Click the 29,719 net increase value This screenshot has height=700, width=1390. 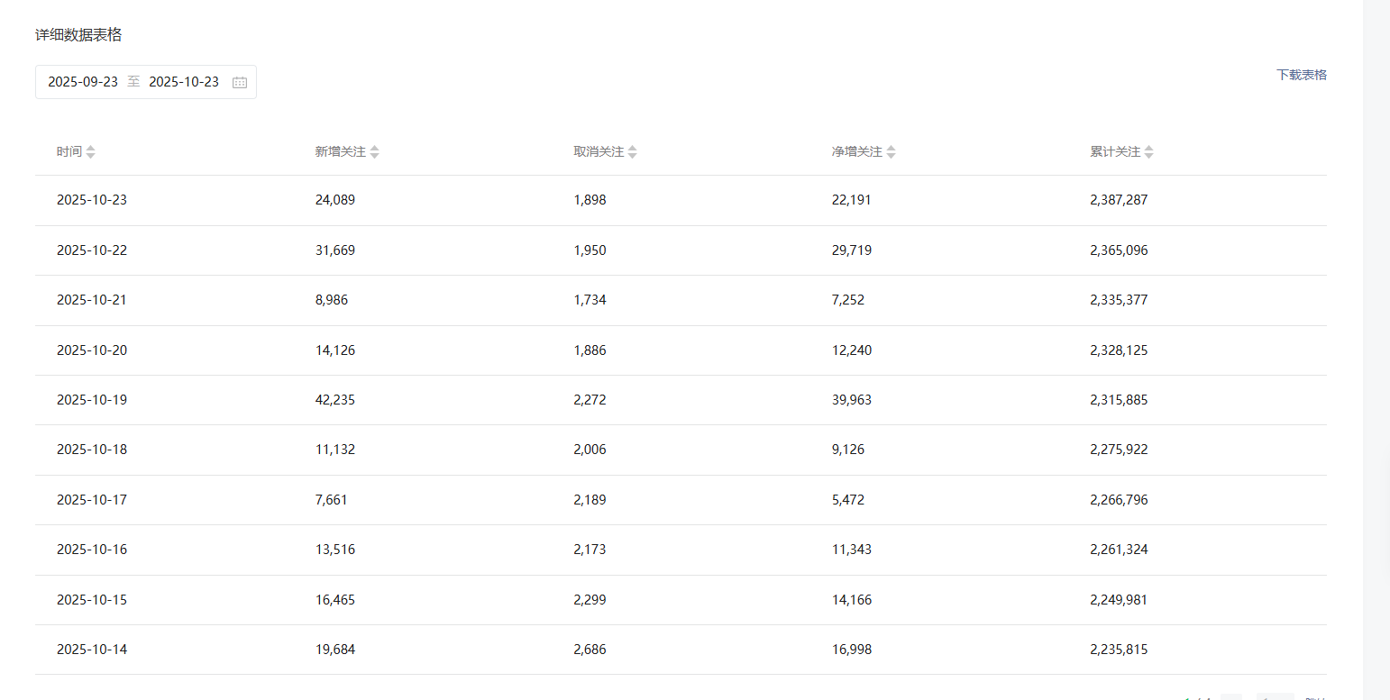[852, 250]
